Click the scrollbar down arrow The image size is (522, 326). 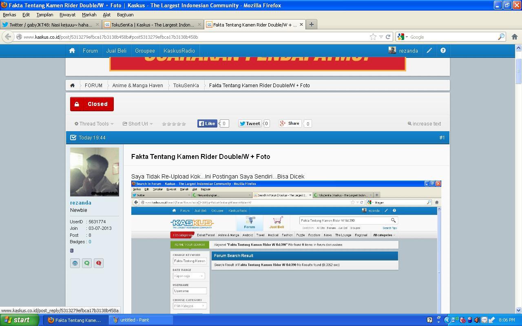519,310
